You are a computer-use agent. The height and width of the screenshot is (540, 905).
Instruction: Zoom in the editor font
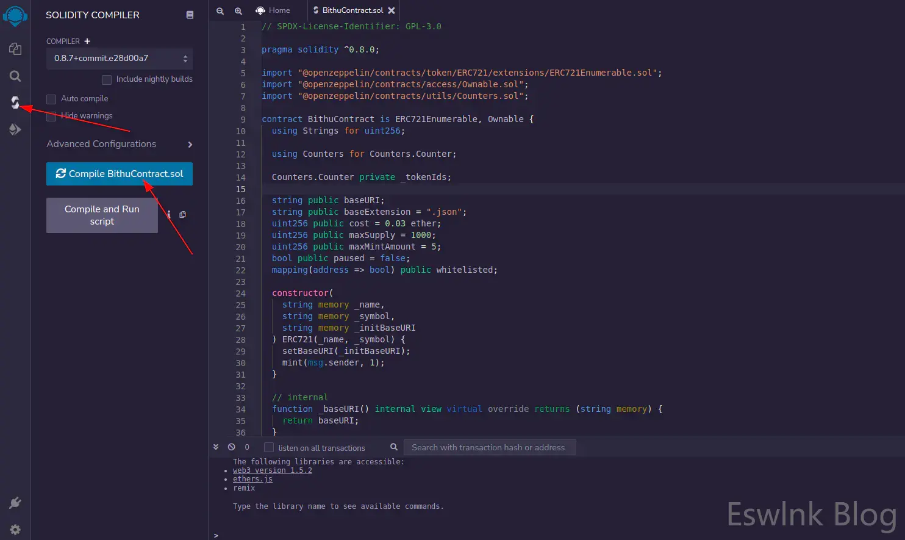(238, 10)
